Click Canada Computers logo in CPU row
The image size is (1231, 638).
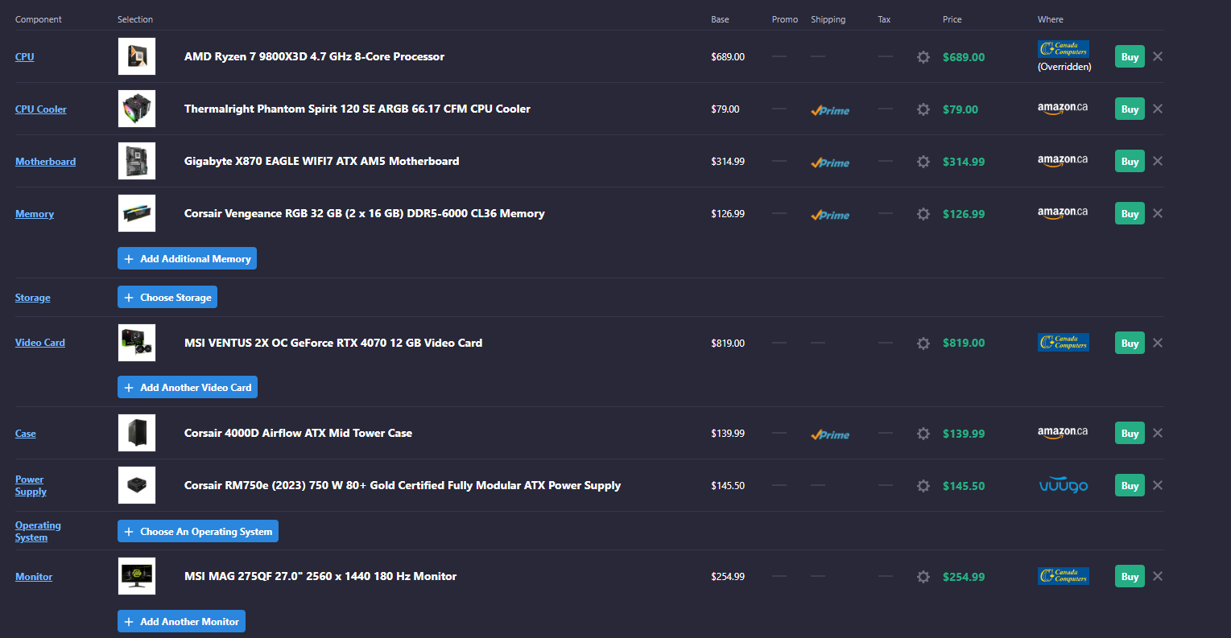tap(1064, 49)
